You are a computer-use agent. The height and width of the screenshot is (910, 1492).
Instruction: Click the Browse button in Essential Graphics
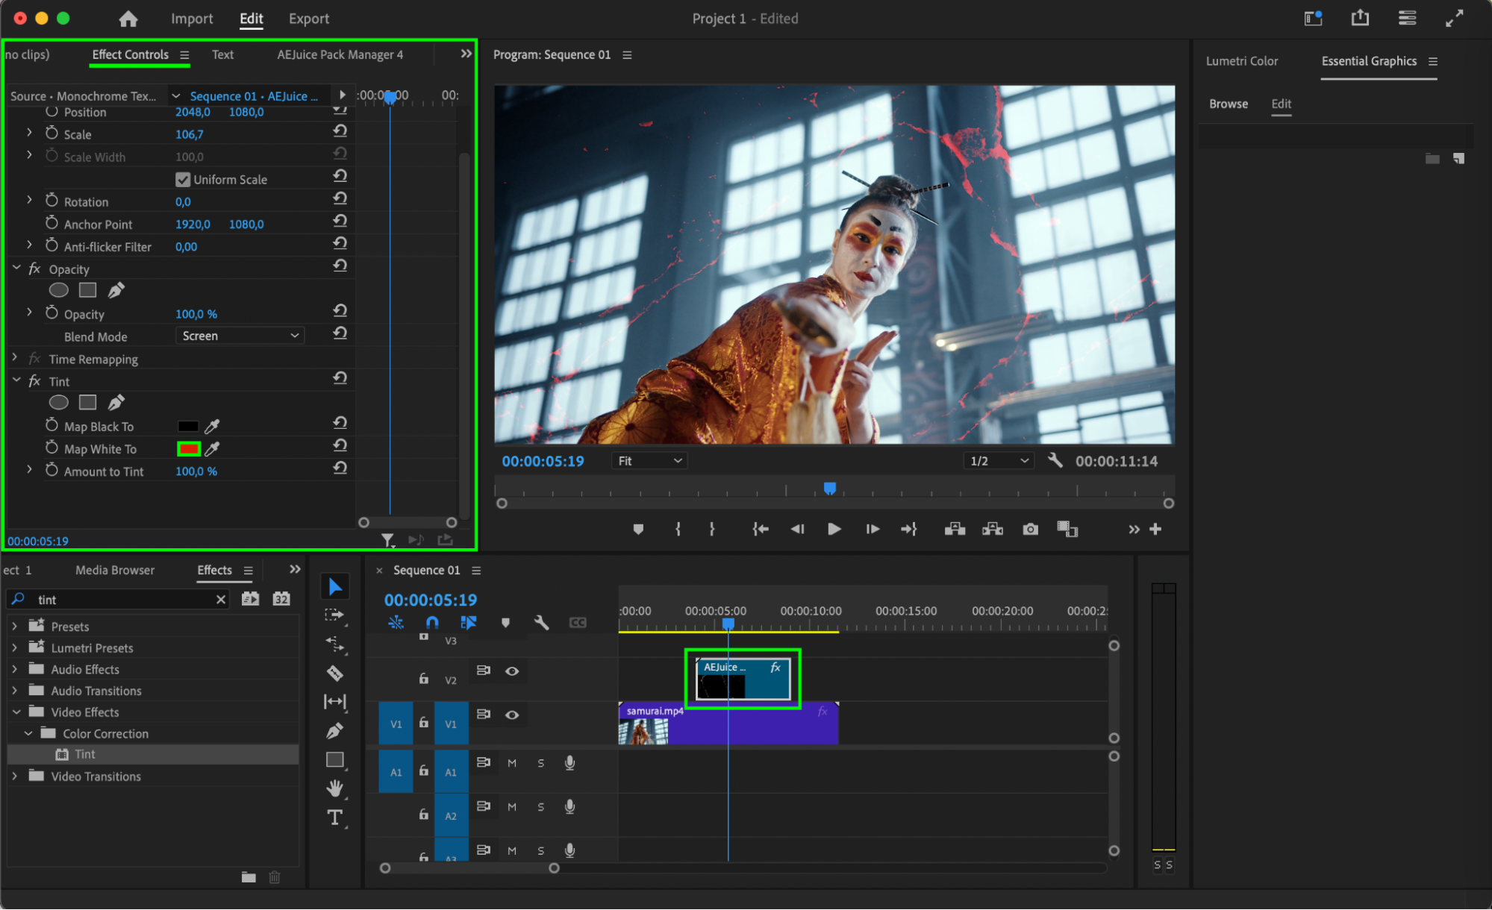point(1228,104)
